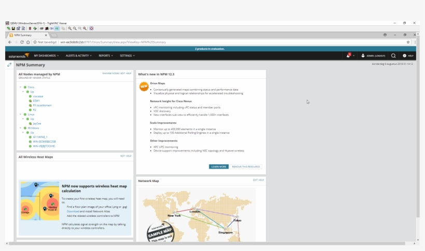Open the WIN-EE3K6B8C2SB node
This screenshot has height=251, width=425.
tap(44, 142)
